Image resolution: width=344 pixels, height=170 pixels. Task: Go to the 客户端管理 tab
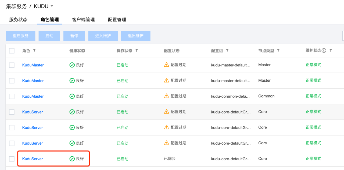click(x=83, y=20)
